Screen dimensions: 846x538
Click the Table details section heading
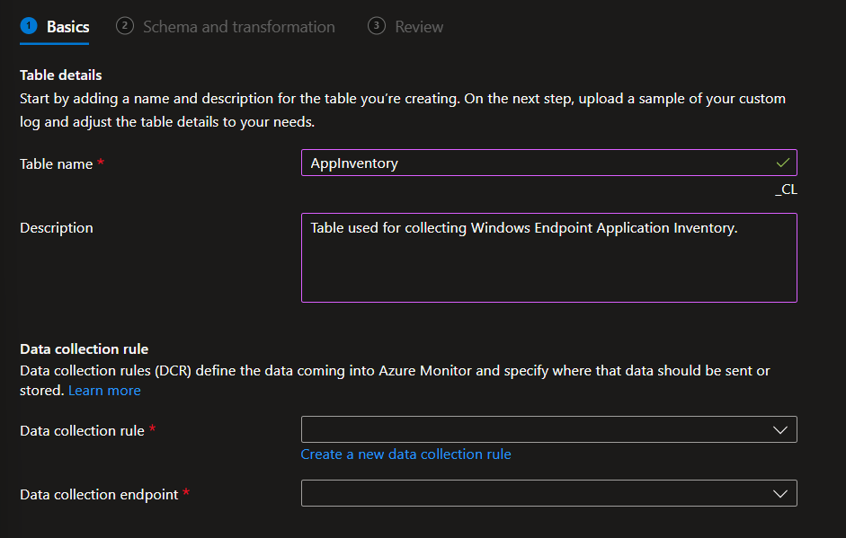(61, 75)
